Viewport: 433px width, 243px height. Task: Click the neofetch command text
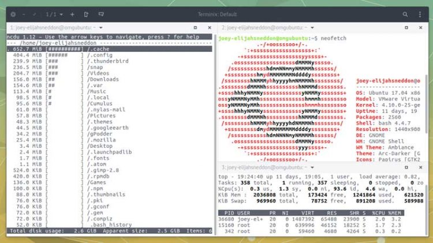tap(333, 38)
